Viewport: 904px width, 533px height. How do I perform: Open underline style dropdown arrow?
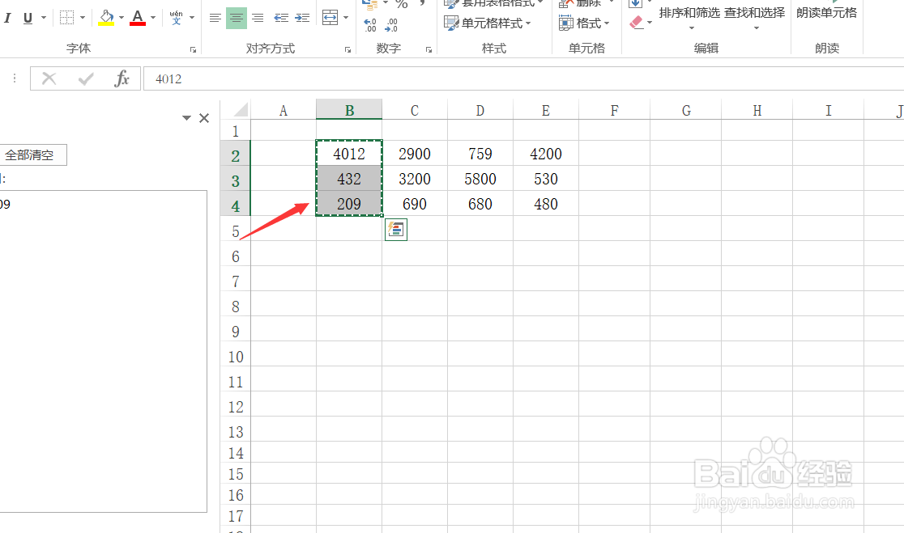[43, 18]
